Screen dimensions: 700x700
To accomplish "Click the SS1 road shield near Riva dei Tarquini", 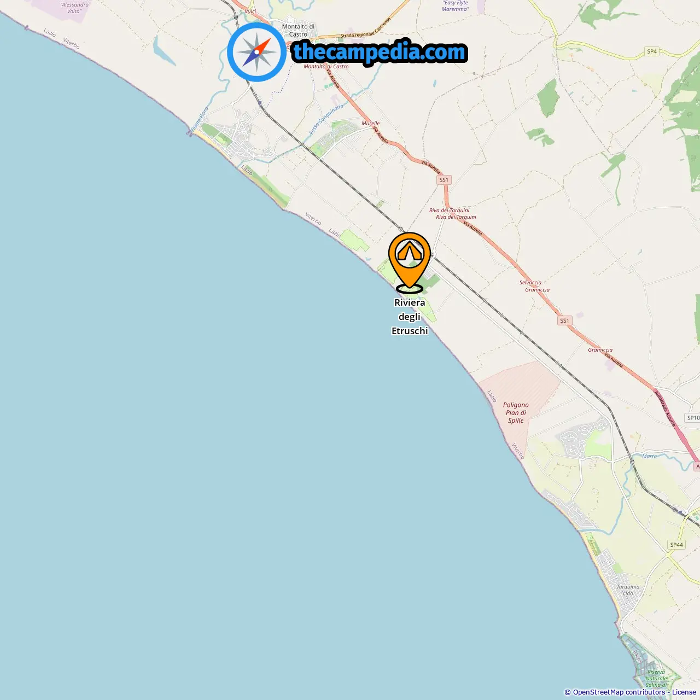I will pos(444,180).
